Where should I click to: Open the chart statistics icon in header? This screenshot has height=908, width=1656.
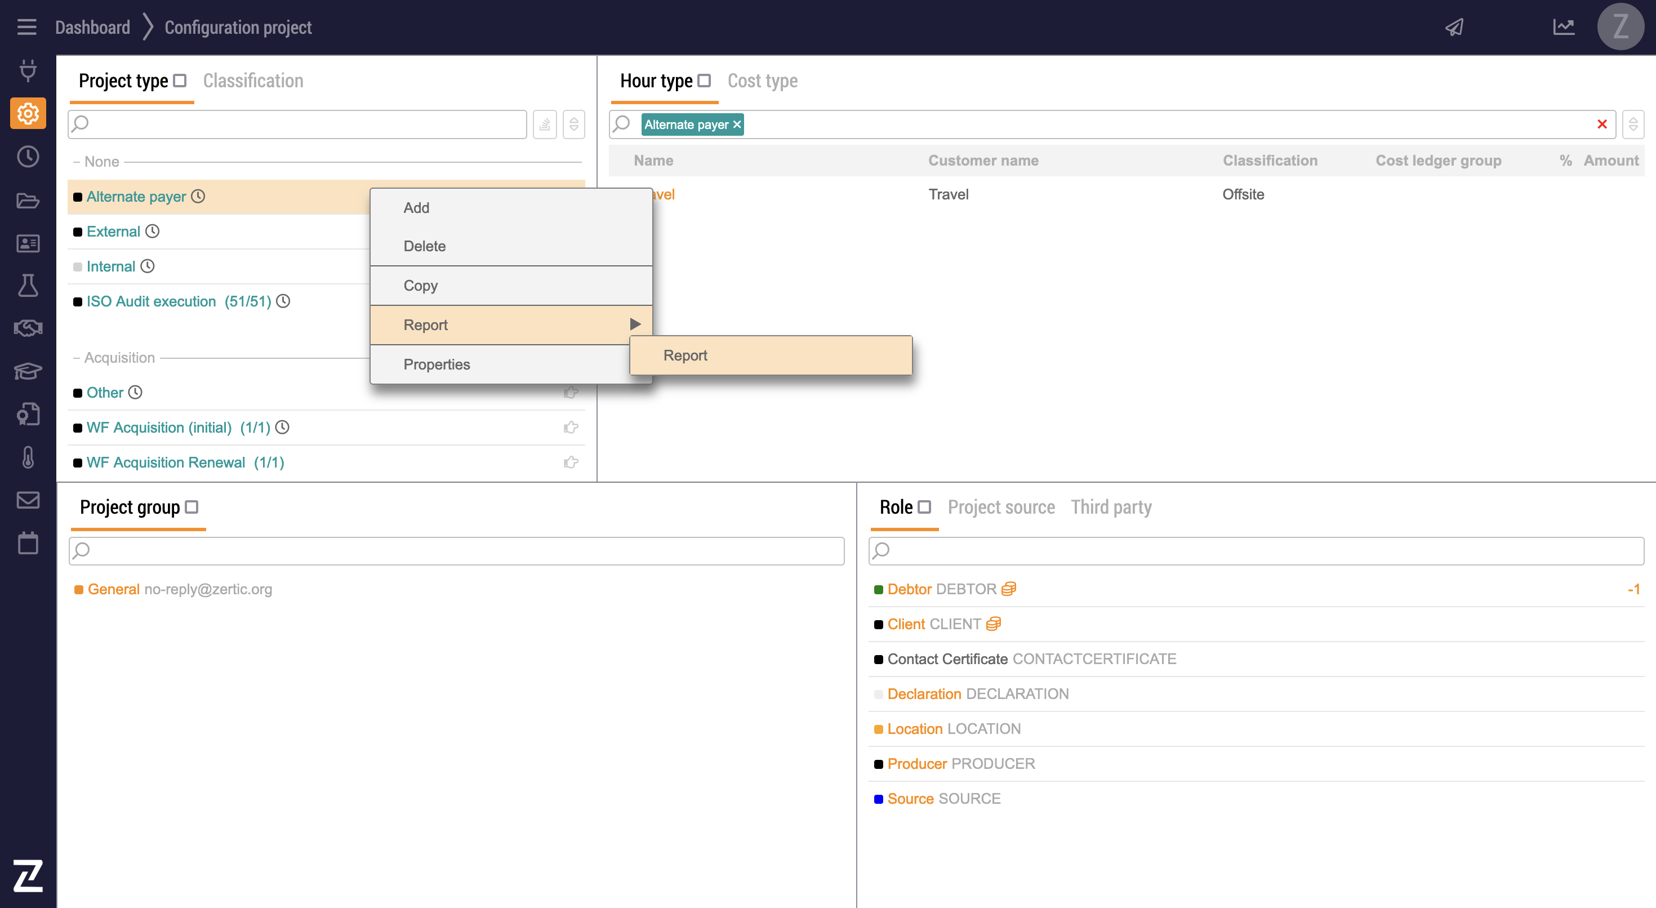coord(1564,27)
